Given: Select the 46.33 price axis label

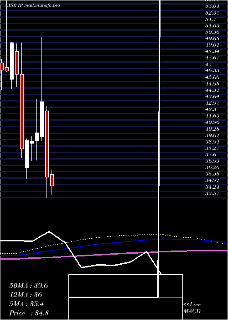Looking at the screenshot, I should coord(212,70).
